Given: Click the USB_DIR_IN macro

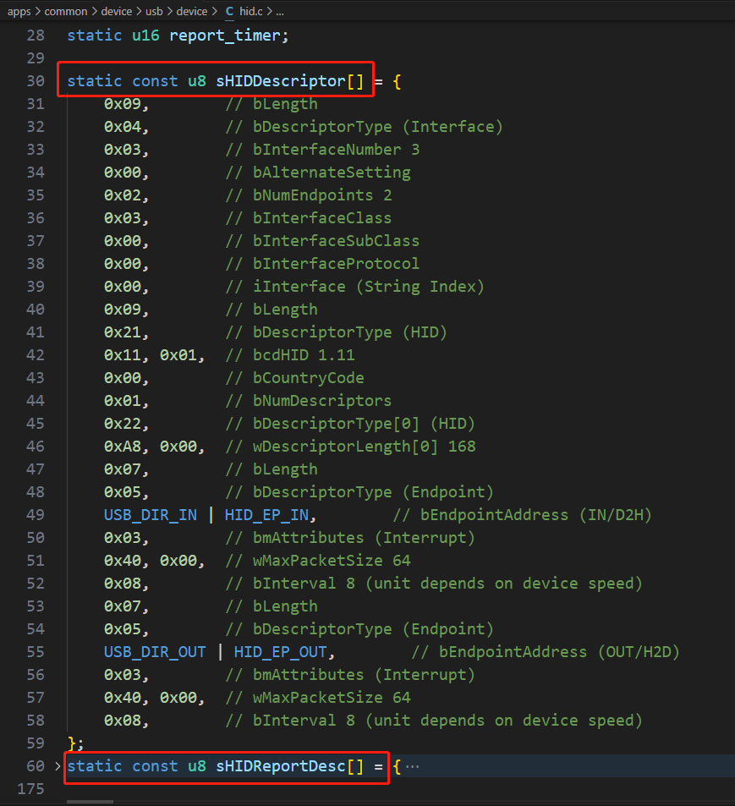Looking at the screenshot, I should click(x=150, y=515).
